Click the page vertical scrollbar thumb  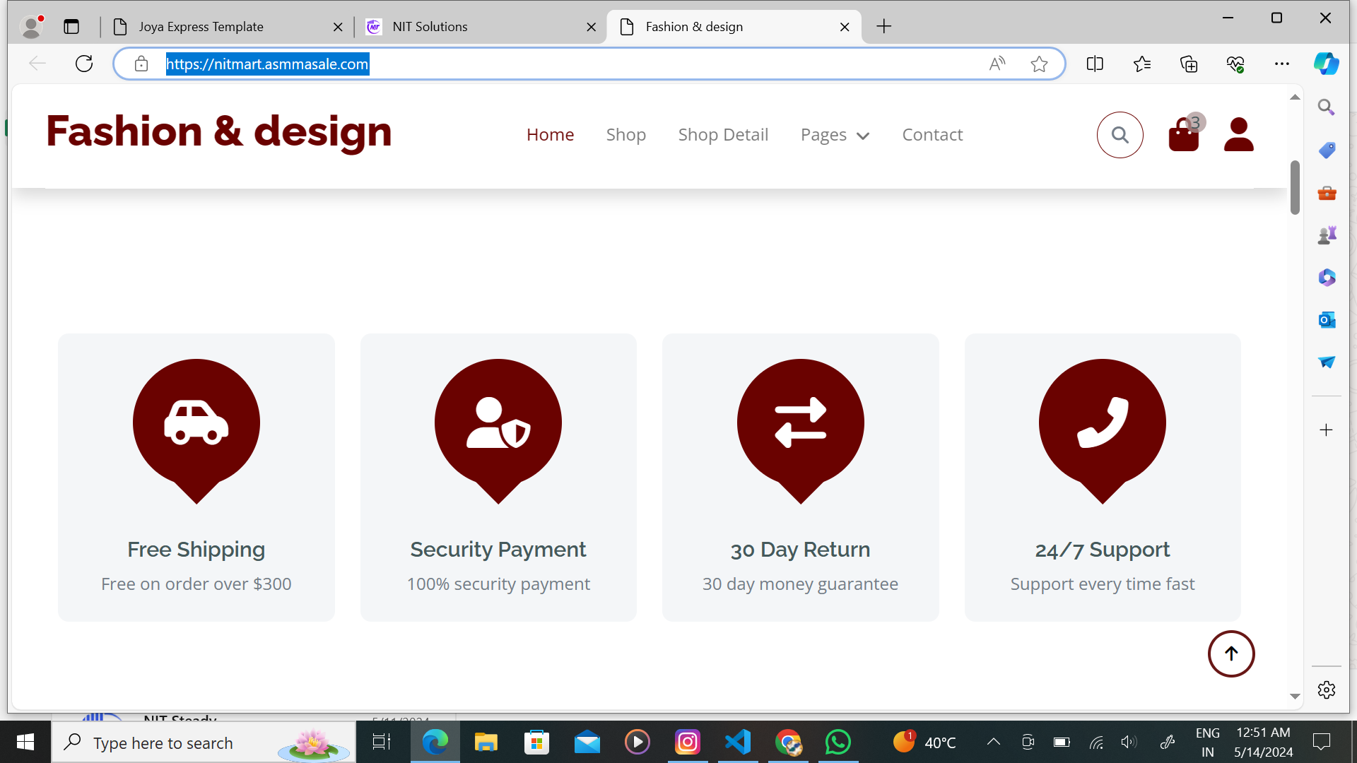point(1295,187)
